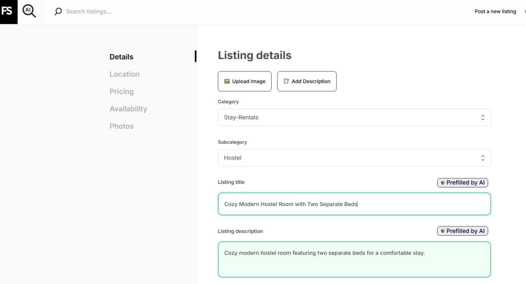The image size is (526, 284).
Task: Click the description's Prefilled by AI badge
Action: pos(462,231)
